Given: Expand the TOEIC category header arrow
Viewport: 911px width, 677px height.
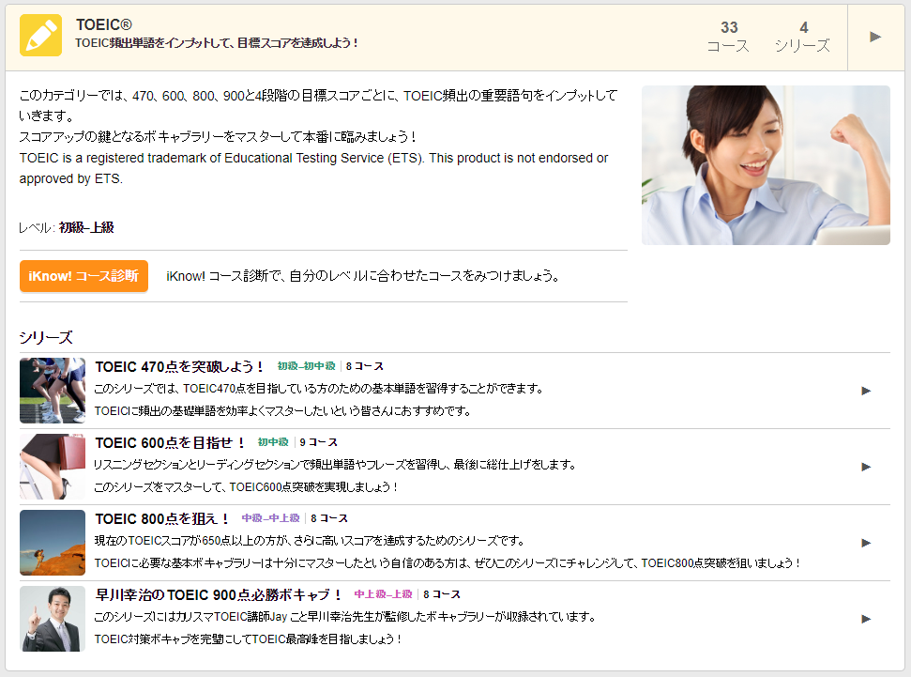Looking at the screenshot, I should click(x=875, y=38).
